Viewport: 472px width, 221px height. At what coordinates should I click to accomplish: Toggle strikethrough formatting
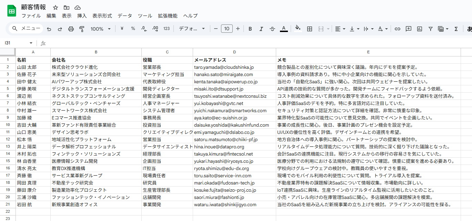click(272, 29)
